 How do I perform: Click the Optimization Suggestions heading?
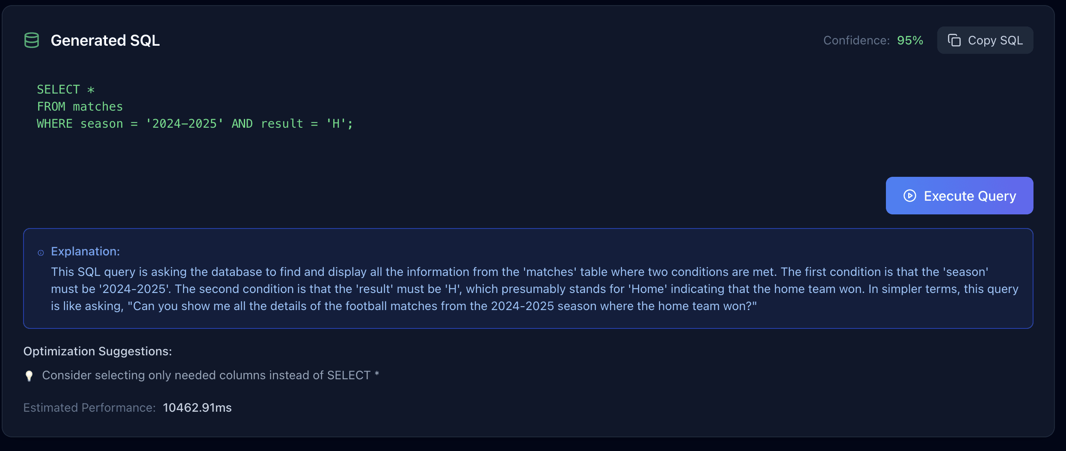(x=98, y=351)
